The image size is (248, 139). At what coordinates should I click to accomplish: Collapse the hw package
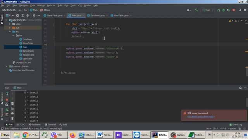(13, 36)
